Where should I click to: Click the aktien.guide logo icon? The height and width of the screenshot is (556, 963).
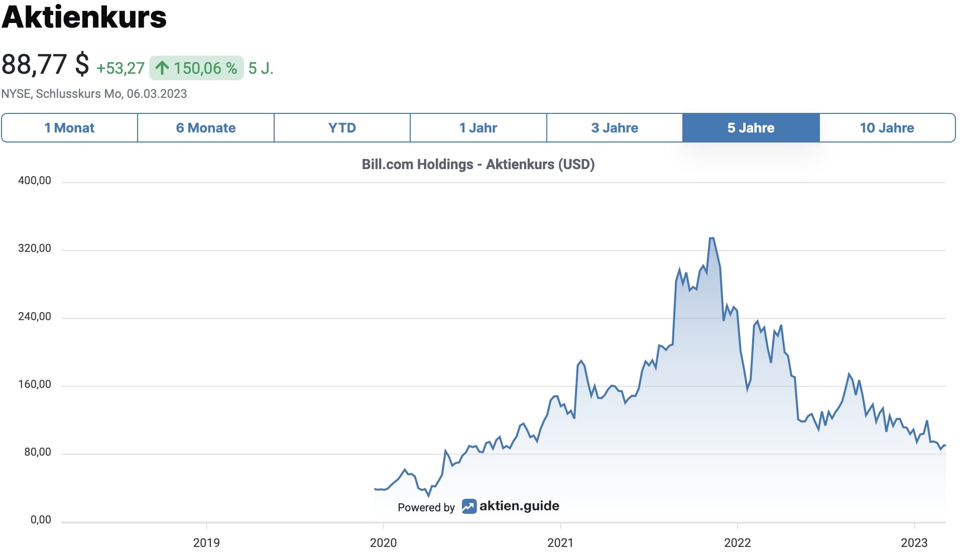point(469,506)
